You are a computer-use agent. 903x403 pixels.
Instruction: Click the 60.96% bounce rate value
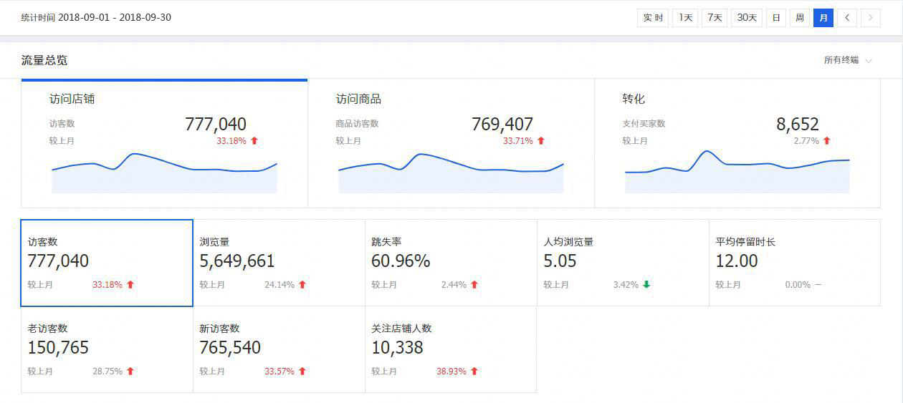tap(401, 261)
